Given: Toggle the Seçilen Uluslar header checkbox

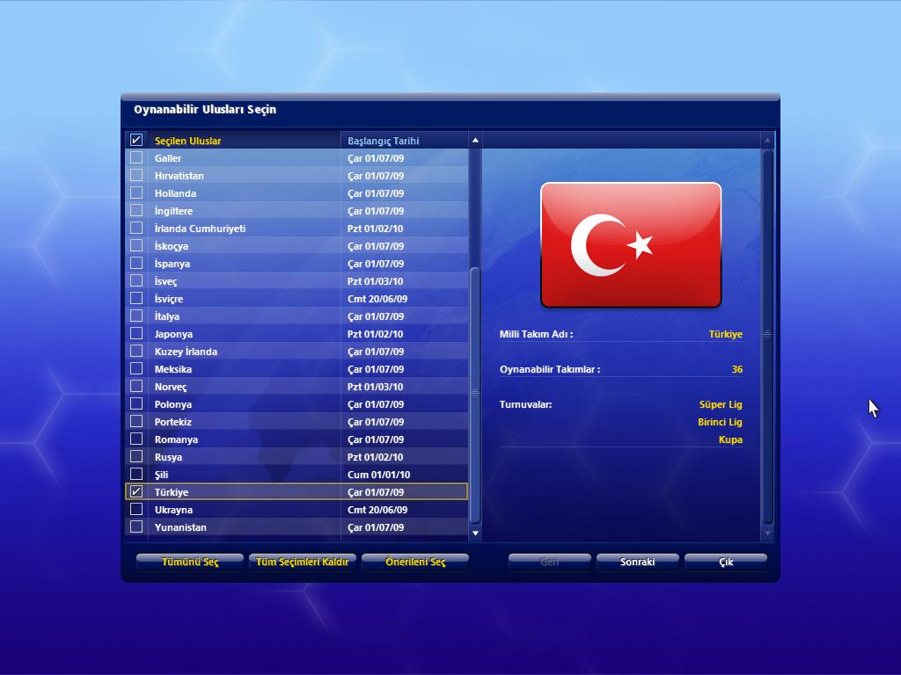Looking at the screenshot, I should 136,140.
